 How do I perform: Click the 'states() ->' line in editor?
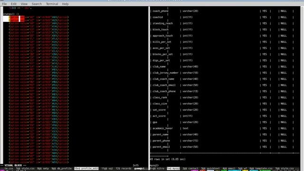(11, 14)
